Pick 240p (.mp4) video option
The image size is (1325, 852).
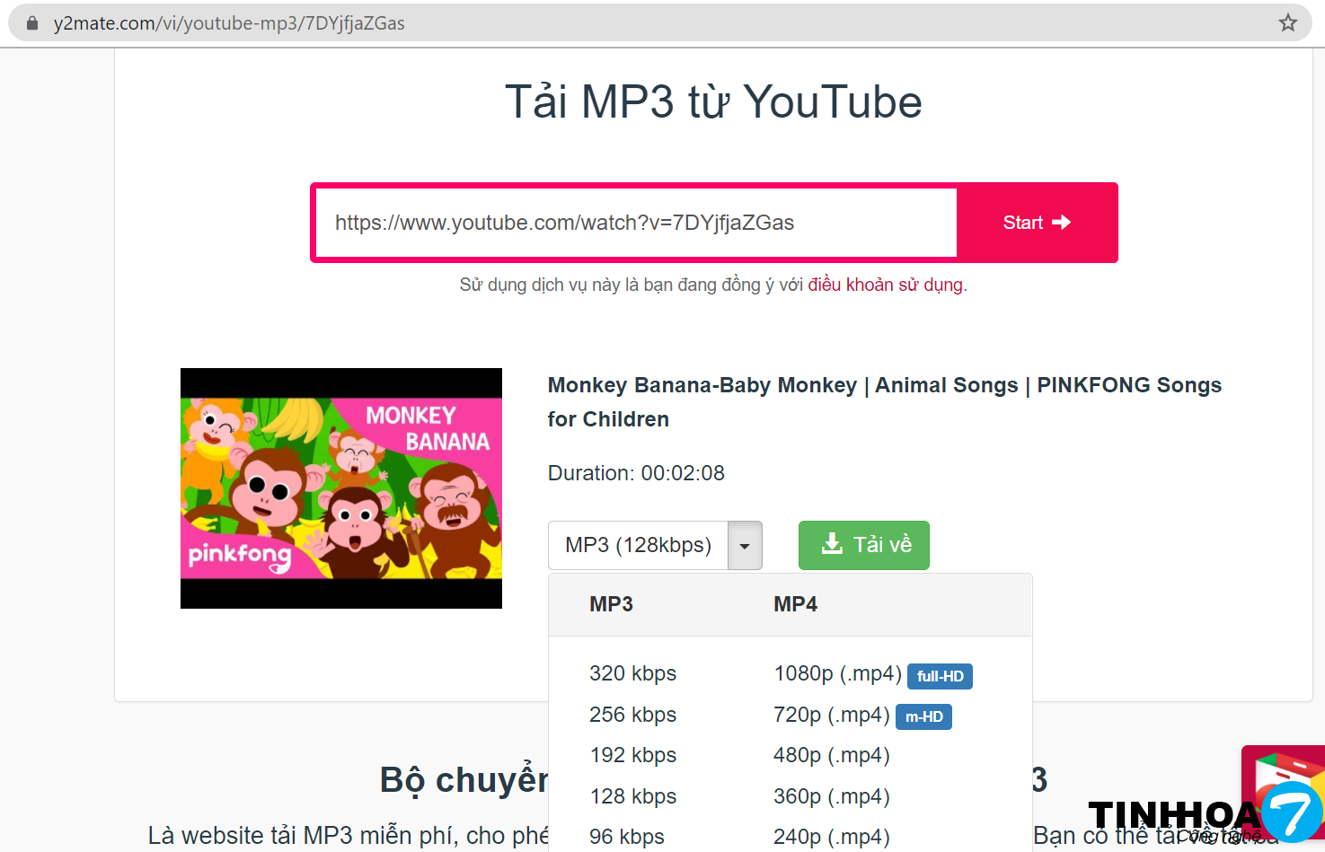pos(831,837)
